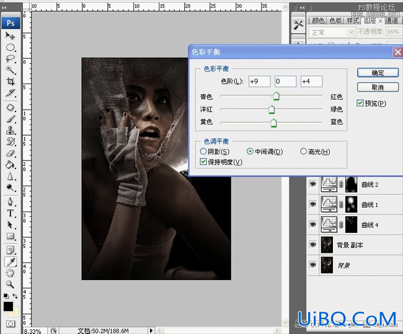The width and height of the screenshot is (403, 334).
Task: Hide the Background layer
Action: 312,265
